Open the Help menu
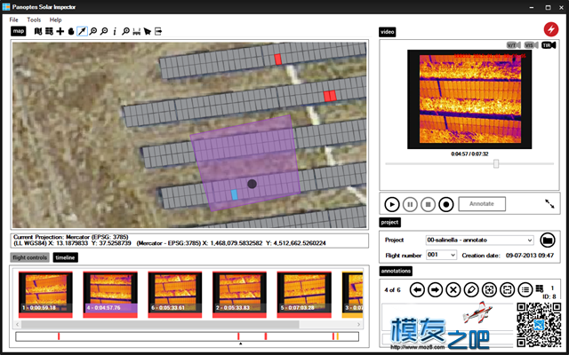Image resolution: width=569 pixels, height=355 pixels. coord(55,20)
